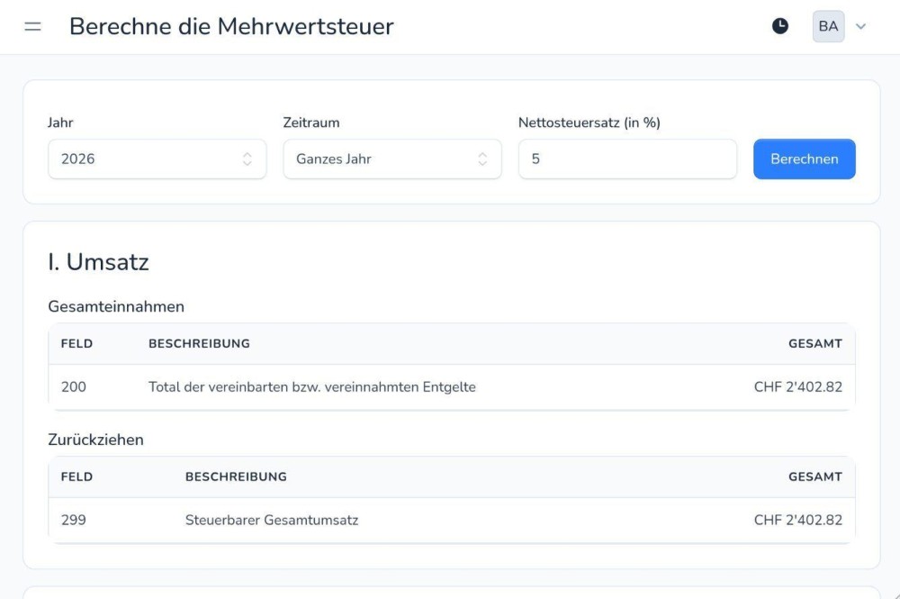Screen dimensions: 900x599
Task: Click the FELD header in Gesamteinnahmen table
Action: coord(76,344)
